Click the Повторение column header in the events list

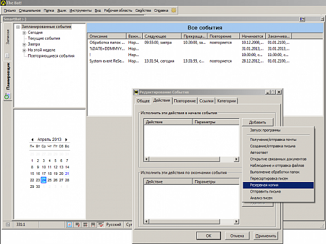224,36
